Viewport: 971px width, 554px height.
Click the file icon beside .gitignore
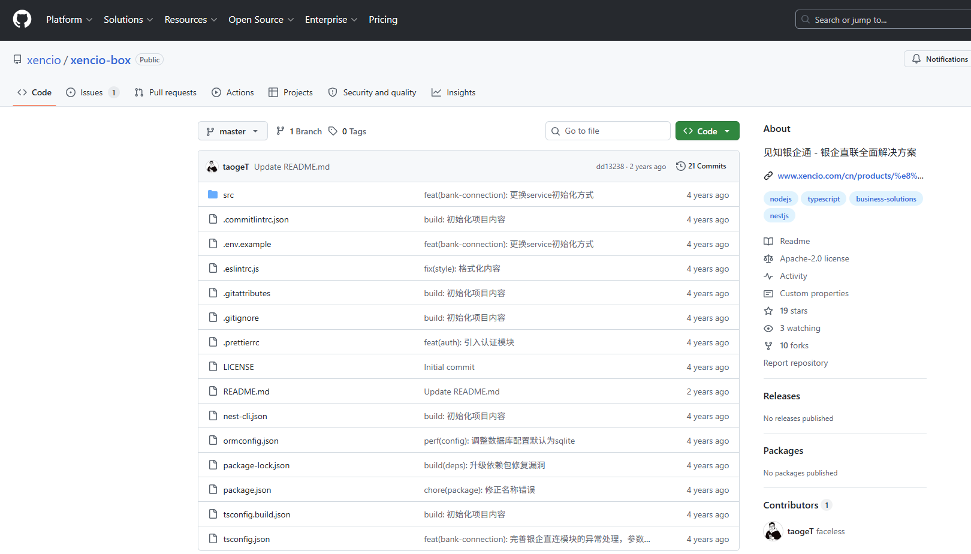click(213, 317)
